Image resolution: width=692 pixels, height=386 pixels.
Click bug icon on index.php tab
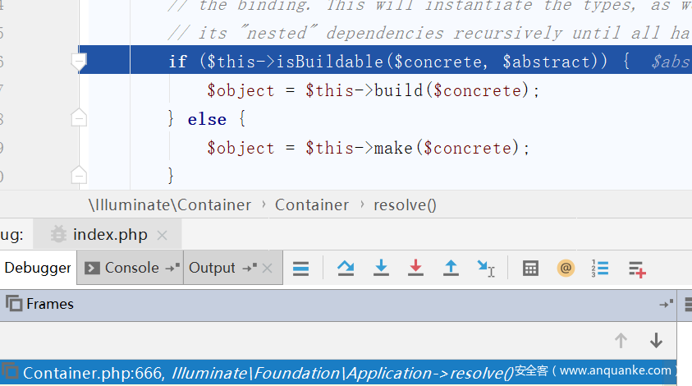[58, 235]
